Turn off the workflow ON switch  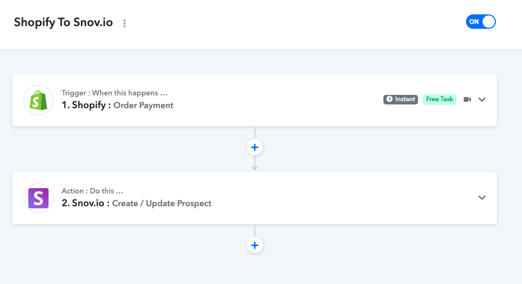(x=481, y=22)
